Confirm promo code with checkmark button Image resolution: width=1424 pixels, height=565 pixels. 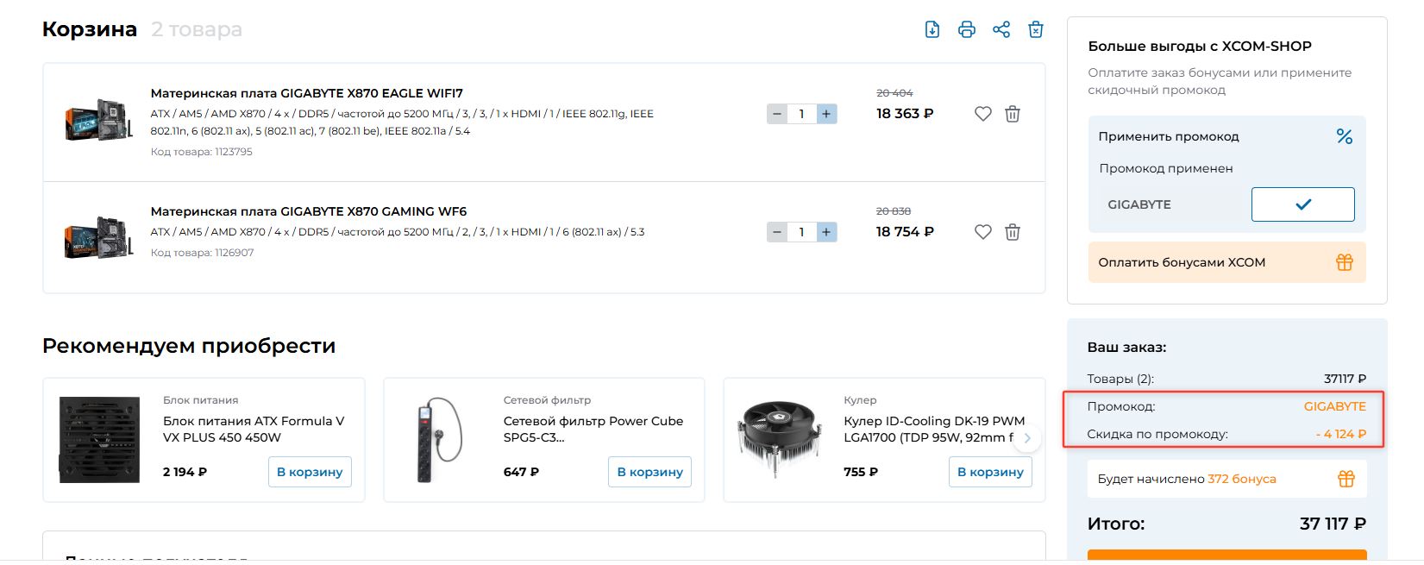(1302, 204)
